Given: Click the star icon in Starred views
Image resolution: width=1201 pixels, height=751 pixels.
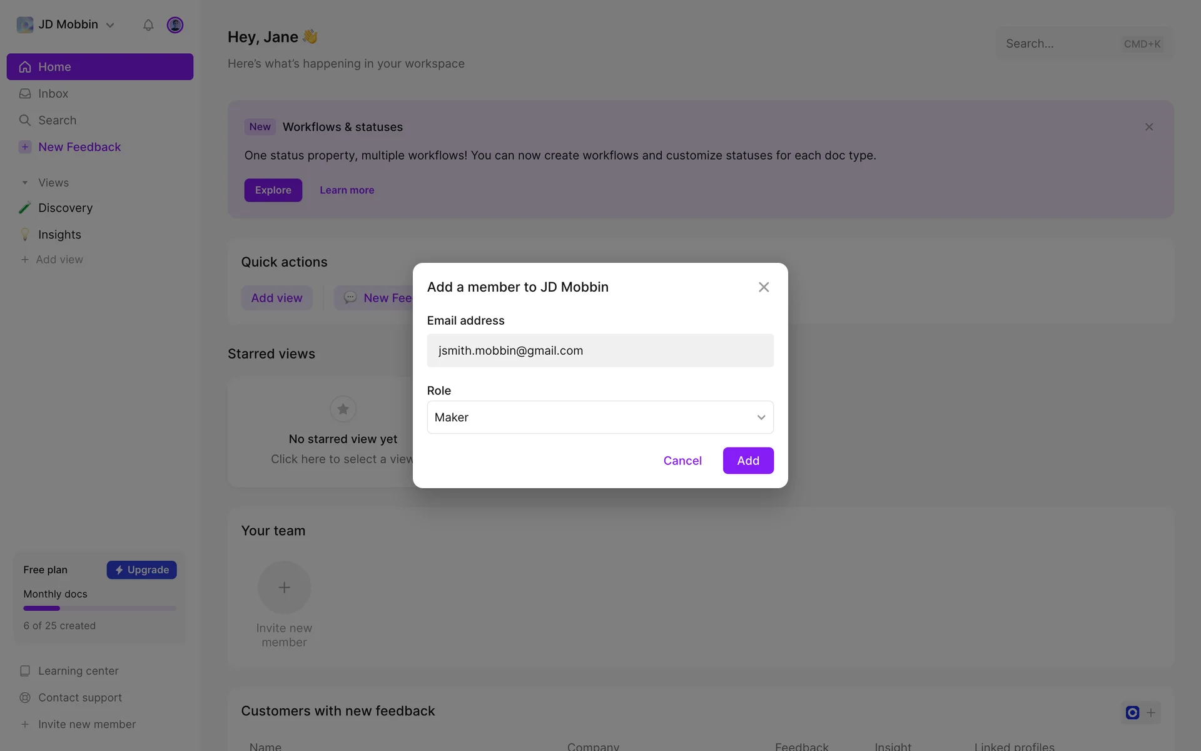Looking at the screenshot, I should (343, 409).
